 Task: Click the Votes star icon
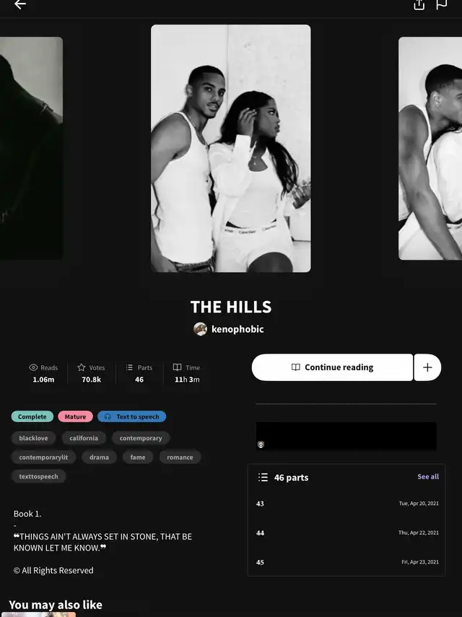(82, 367)
